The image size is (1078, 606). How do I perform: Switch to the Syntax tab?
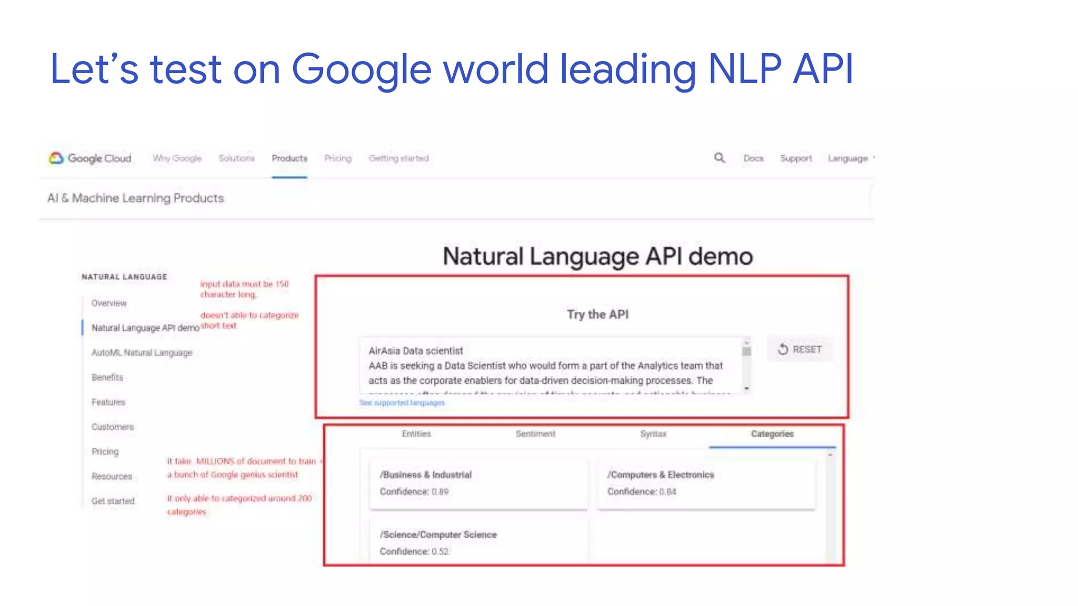click(x=653, y=434)
